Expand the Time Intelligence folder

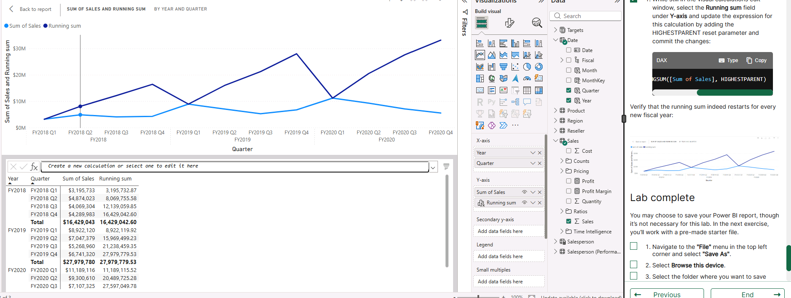pyautogui.click(x=562, y=231)
